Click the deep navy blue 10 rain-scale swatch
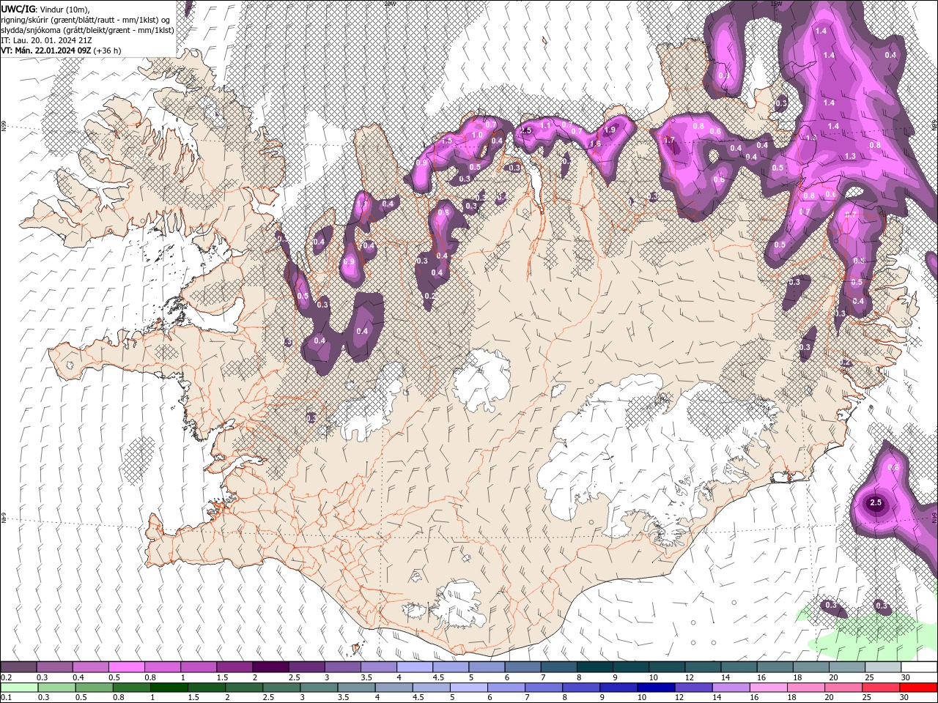Screen dimensions: 938x703 click(654, 688)
